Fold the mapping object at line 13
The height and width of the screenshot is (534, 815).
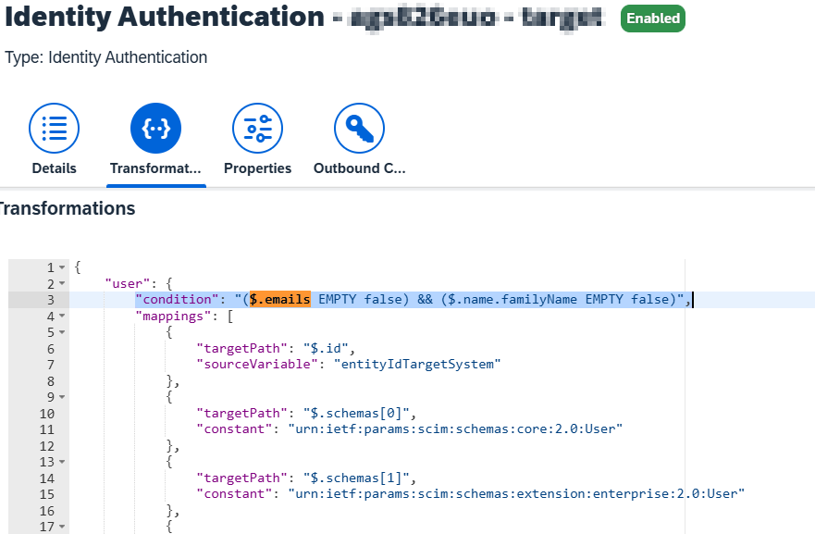[62, 462]
